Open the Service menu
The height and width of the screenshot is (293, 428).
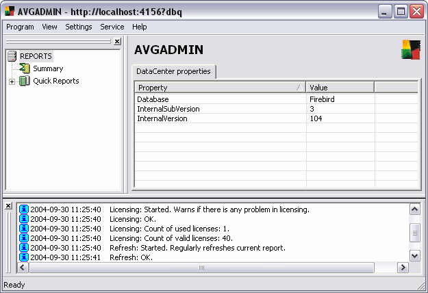112,27
